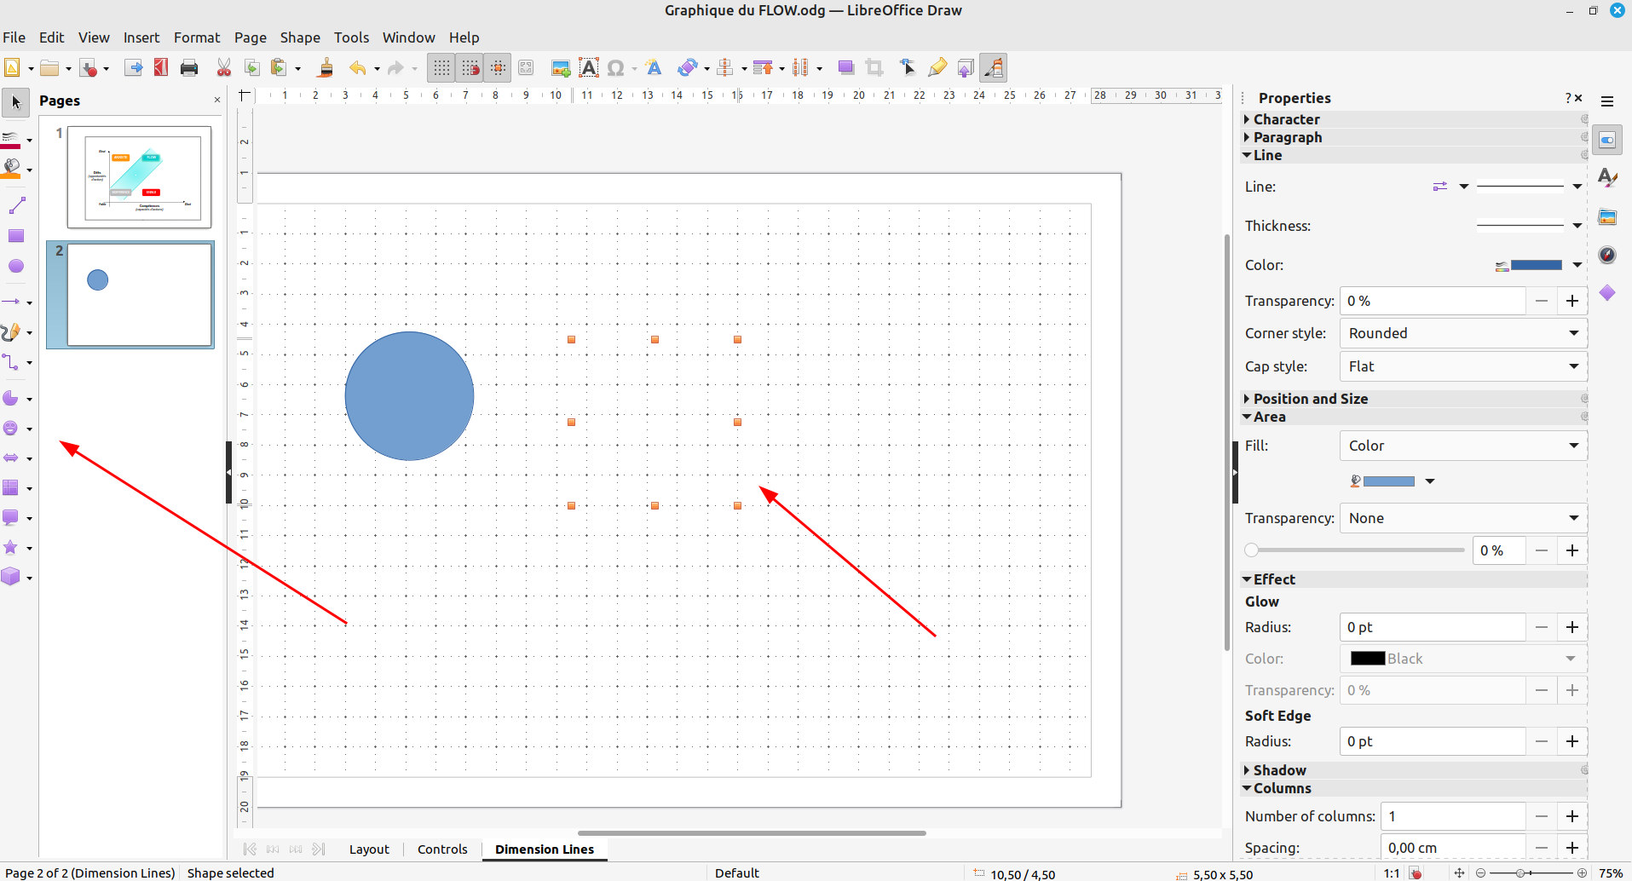Click the Undo arrow icon
The width and height of the screenshot is (1632, 881).
point(358,68)
